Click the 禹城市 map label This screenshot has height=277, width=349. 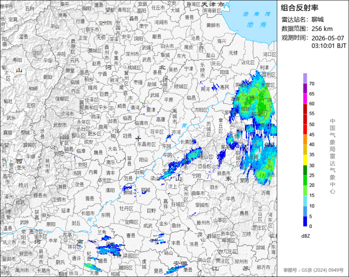175,116
